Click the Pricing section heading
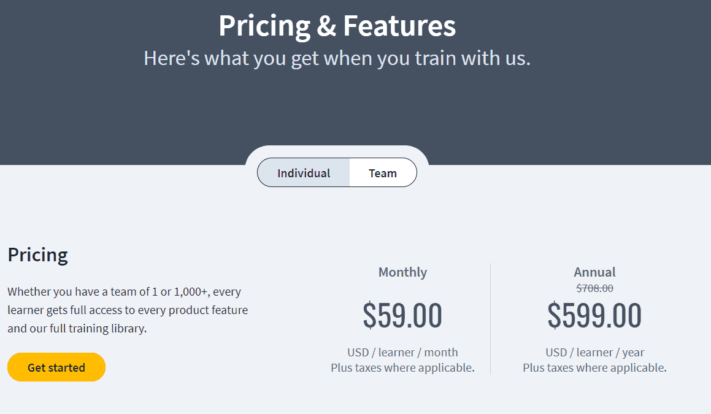 point(37,255)
